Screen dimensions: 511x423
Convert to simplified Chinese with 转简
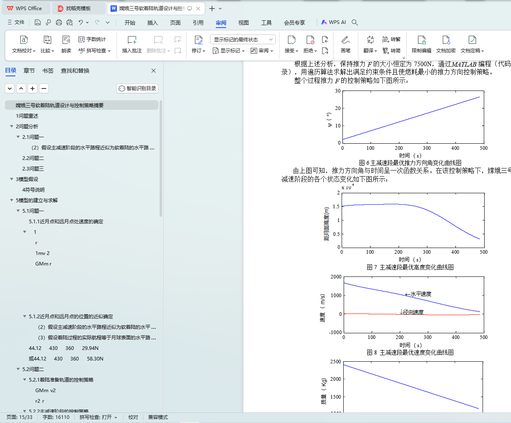[392, 51]
